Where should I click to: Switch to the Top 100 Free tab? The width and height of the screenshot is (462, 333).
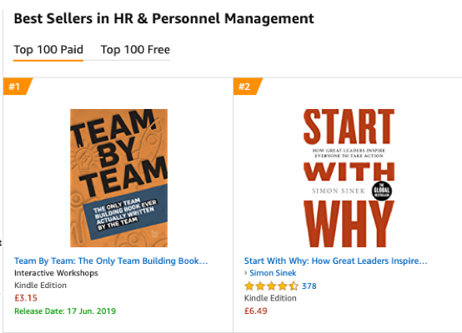[135, 50]
